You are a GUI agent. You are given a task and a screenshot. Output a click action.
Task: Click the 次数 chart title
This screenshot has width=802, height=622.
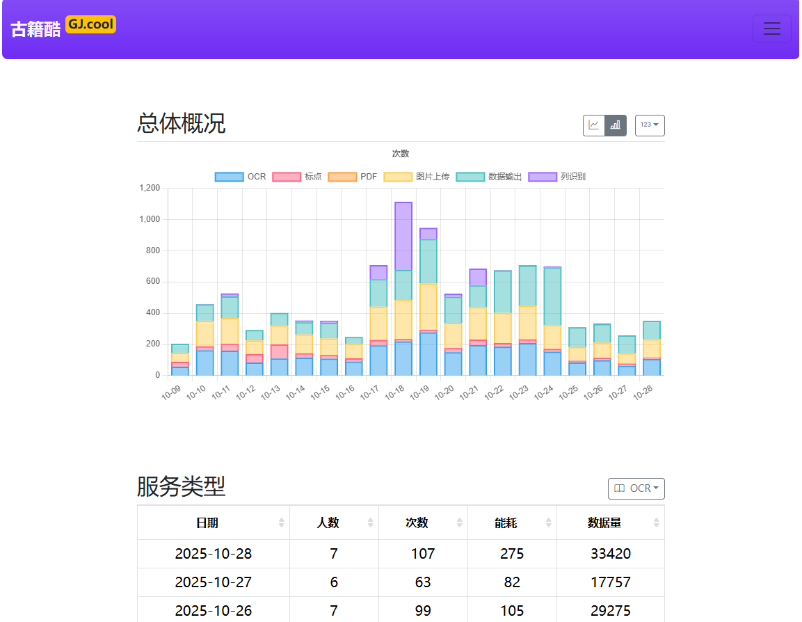click(401, 154)
